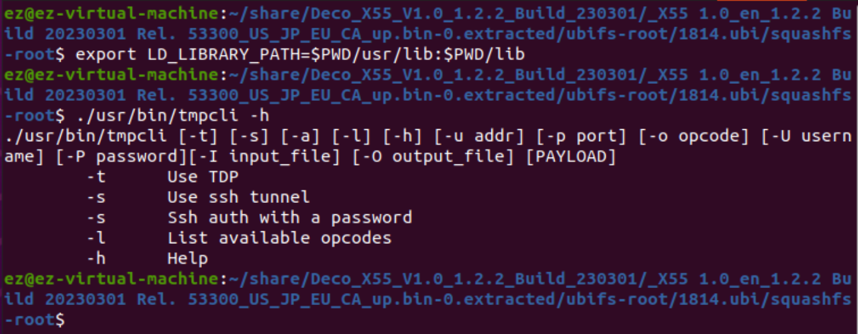Click the -l flag in option list
This screenshot has height=334, width=858.
(x=97, y=238)
